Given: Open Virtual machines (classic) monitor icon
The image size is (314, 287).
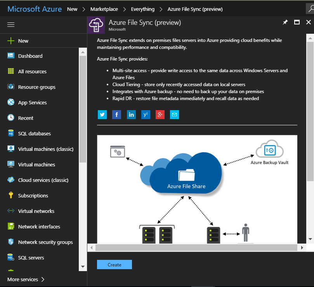Looking at the screenshot, I should point(11,149).
